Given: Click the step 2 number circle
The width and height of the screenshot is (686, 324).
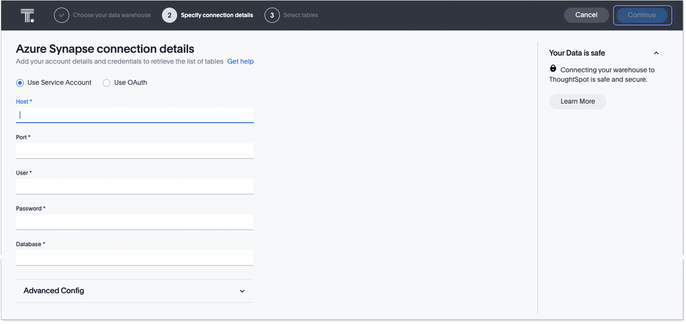Looking at the screenshot, I should coord(170,15).
